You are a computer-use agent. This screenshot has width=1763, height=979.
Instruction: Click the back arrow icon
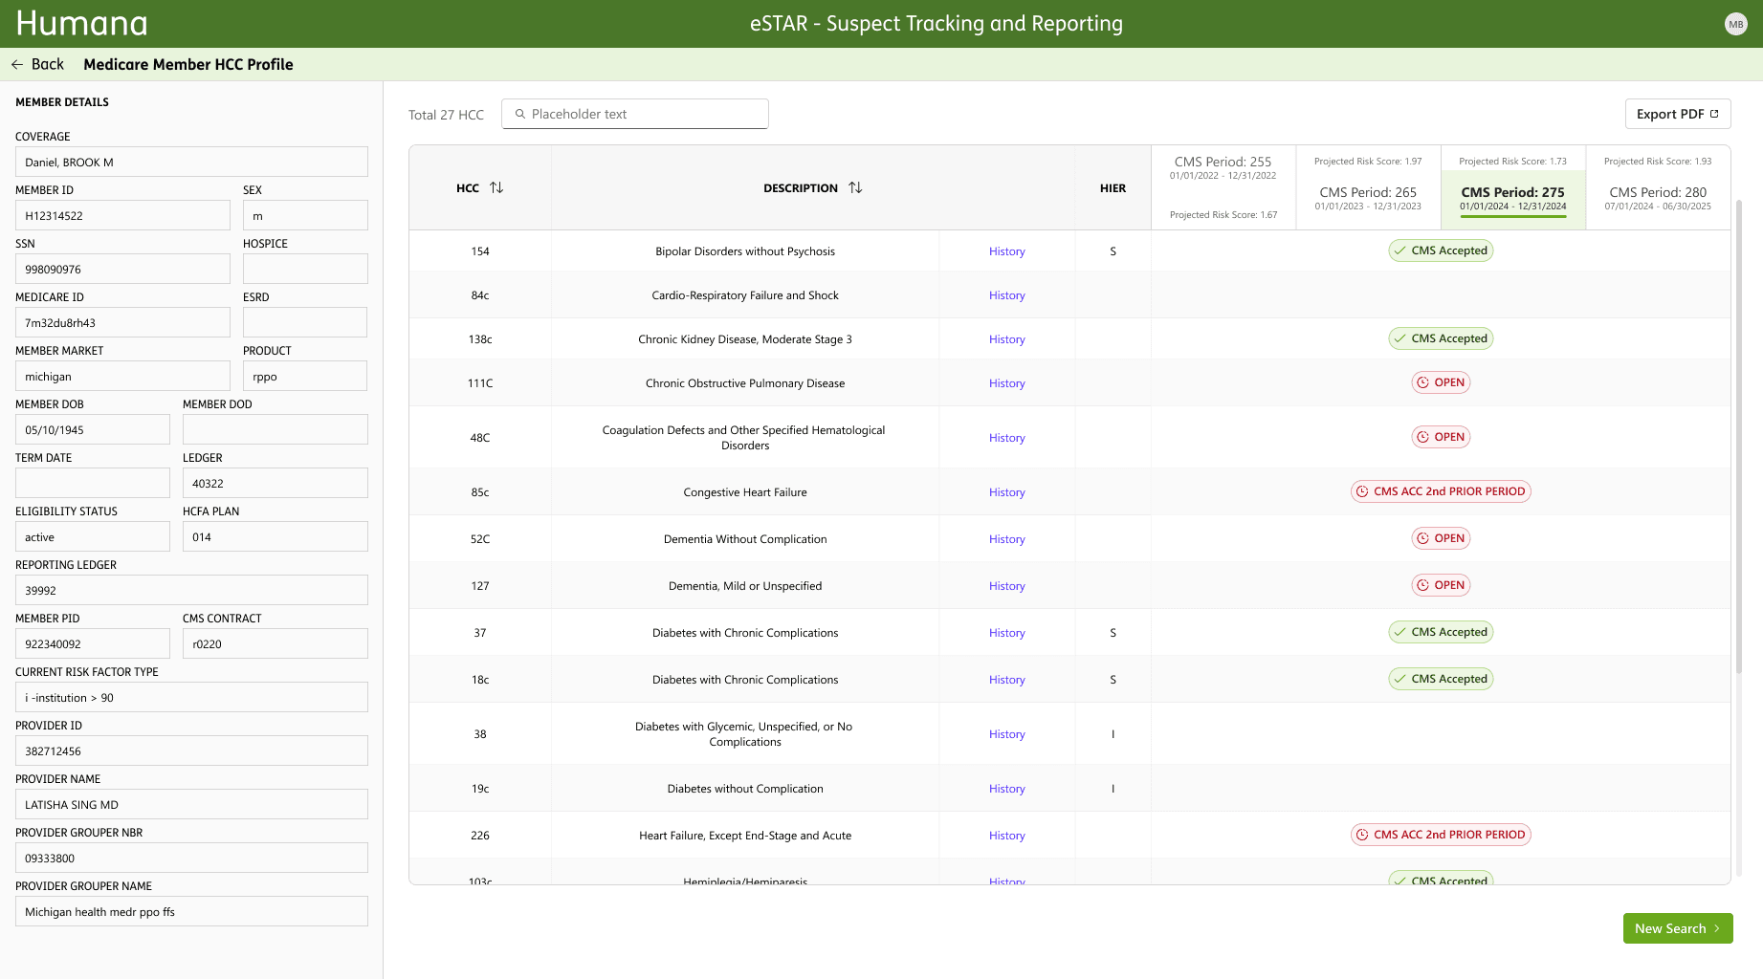tap(17, 64)
